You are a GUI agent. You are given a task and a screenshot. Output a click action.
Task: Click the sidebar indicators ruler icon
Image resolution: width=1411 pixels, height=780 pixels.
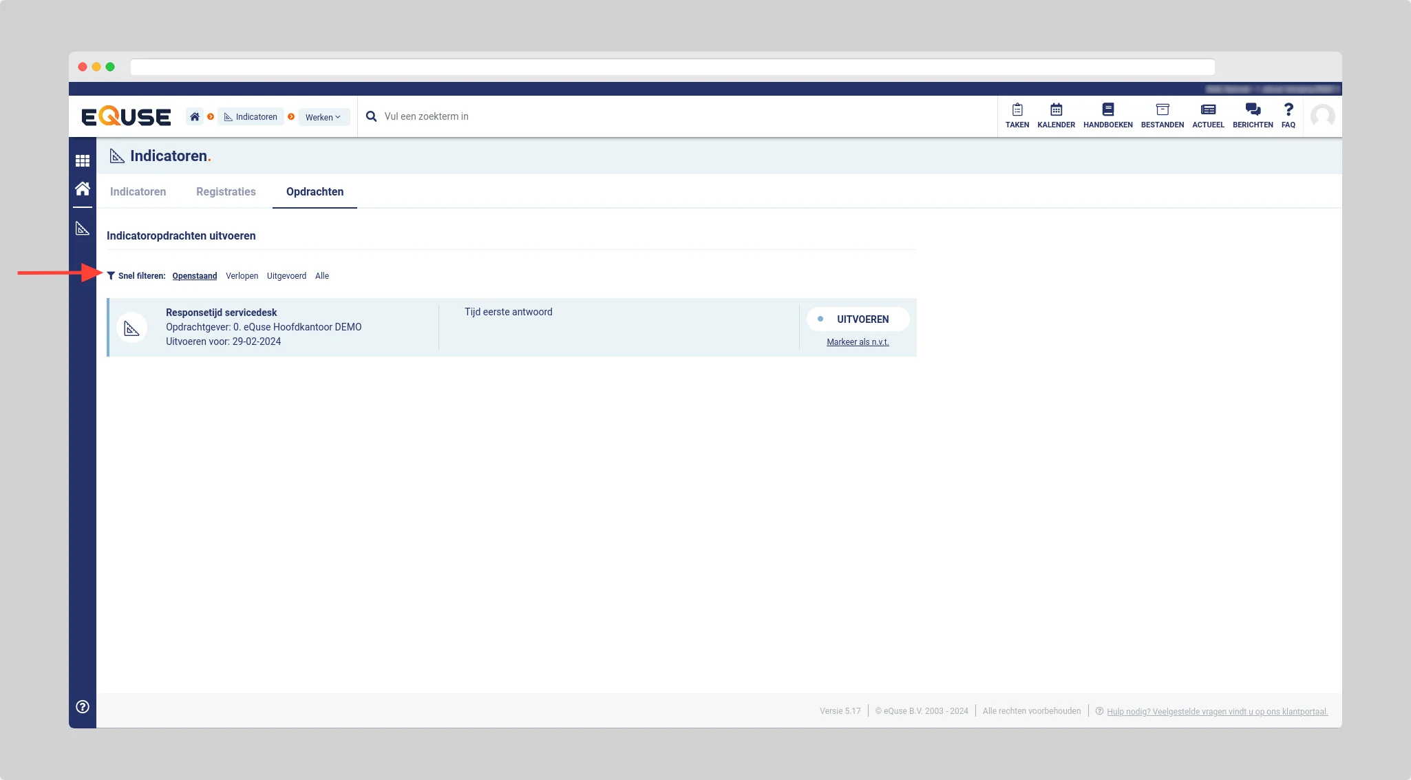pyautogui.click(x=83, y=228)
